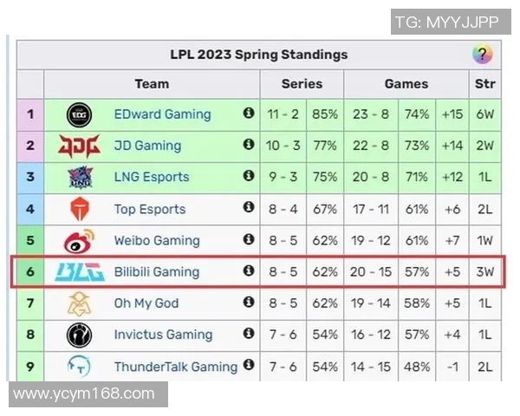Image resolution: width=520 pixels, height=416 pixels.
Task: Click the EDward Gaming team logo
Action: tap(79, 114)
